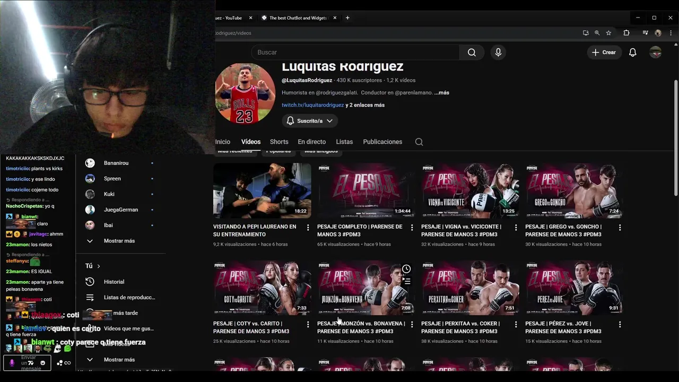Image resolution: width=679 pixels, height=382 pixels.
Task: Close the YouTube browser tab
Action: coord(250,18)
